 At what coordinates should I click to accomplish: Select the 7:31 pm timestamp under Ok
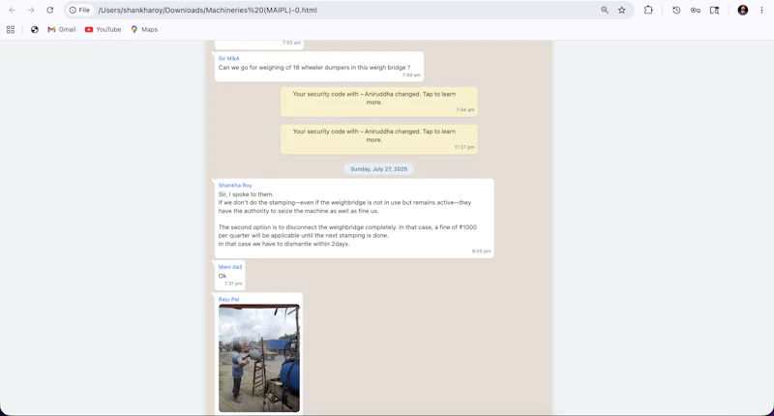(x=233, y=283)
